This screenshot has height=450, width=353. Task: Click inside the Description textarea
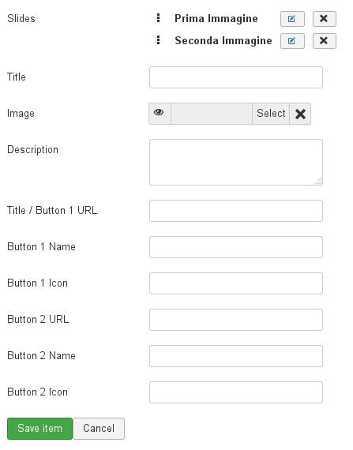pos(236,162)
